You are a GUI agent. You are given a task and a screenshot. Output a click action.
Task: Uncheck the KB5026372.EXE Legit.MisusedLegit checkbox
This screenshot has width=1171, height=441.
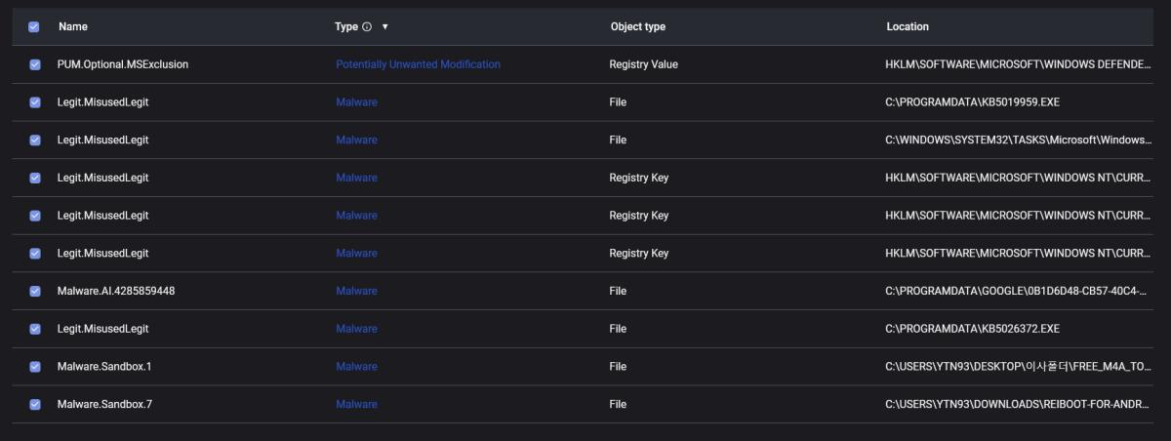[x=35, y=329]
